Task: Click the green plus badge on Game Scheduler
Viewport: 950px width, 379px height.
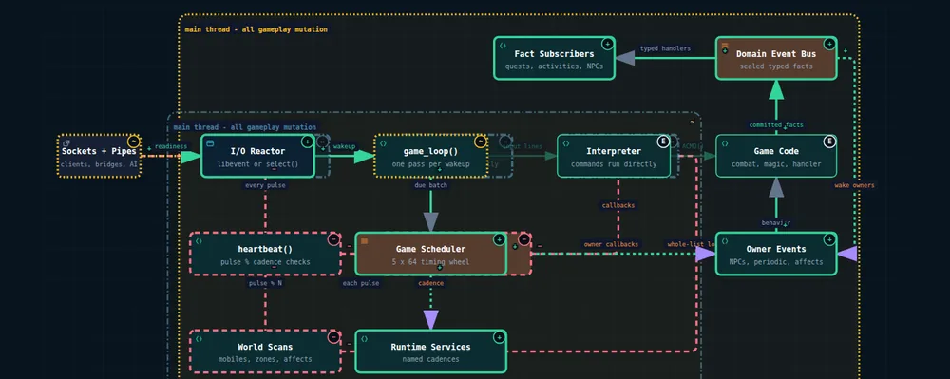Action: (500, 239)
